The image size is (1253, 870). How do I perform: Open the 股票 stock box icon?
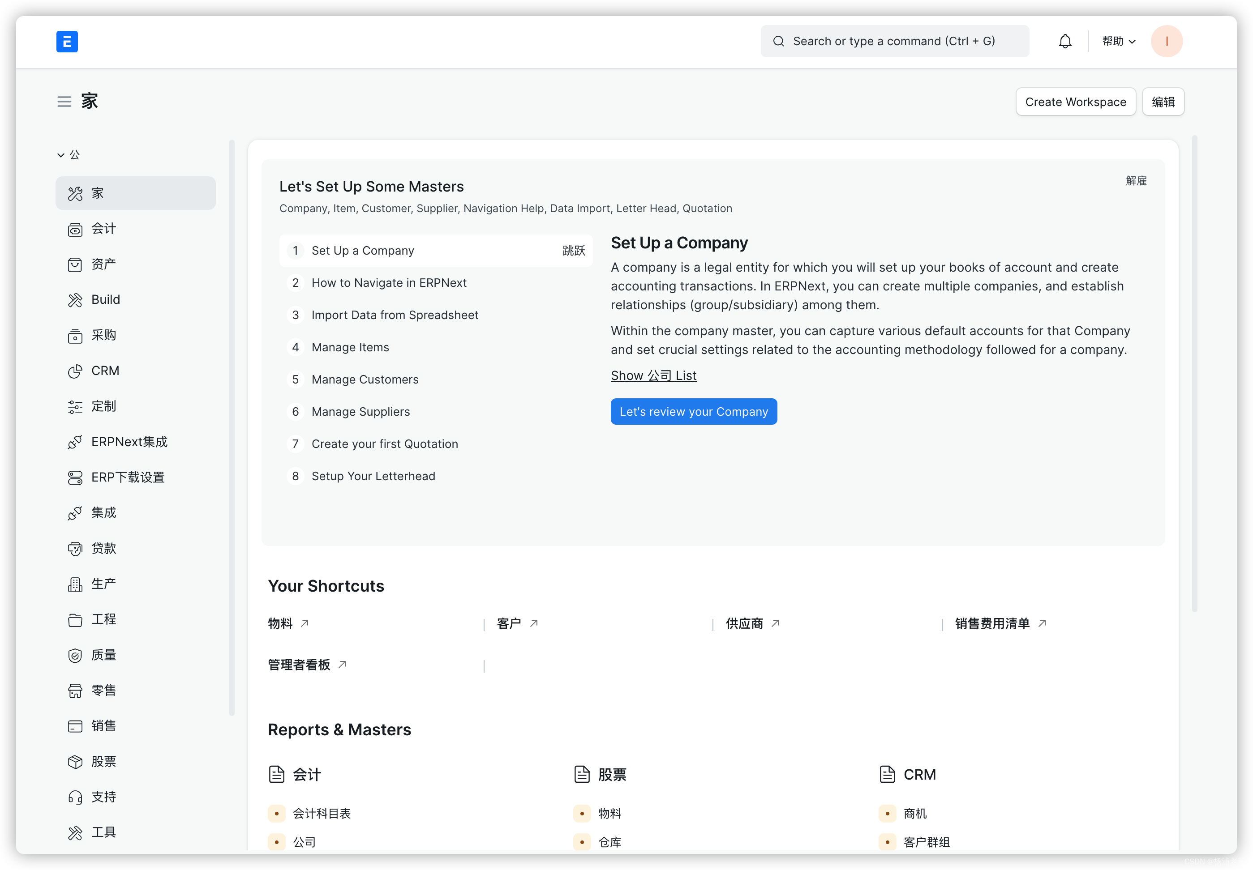[75, 762]
